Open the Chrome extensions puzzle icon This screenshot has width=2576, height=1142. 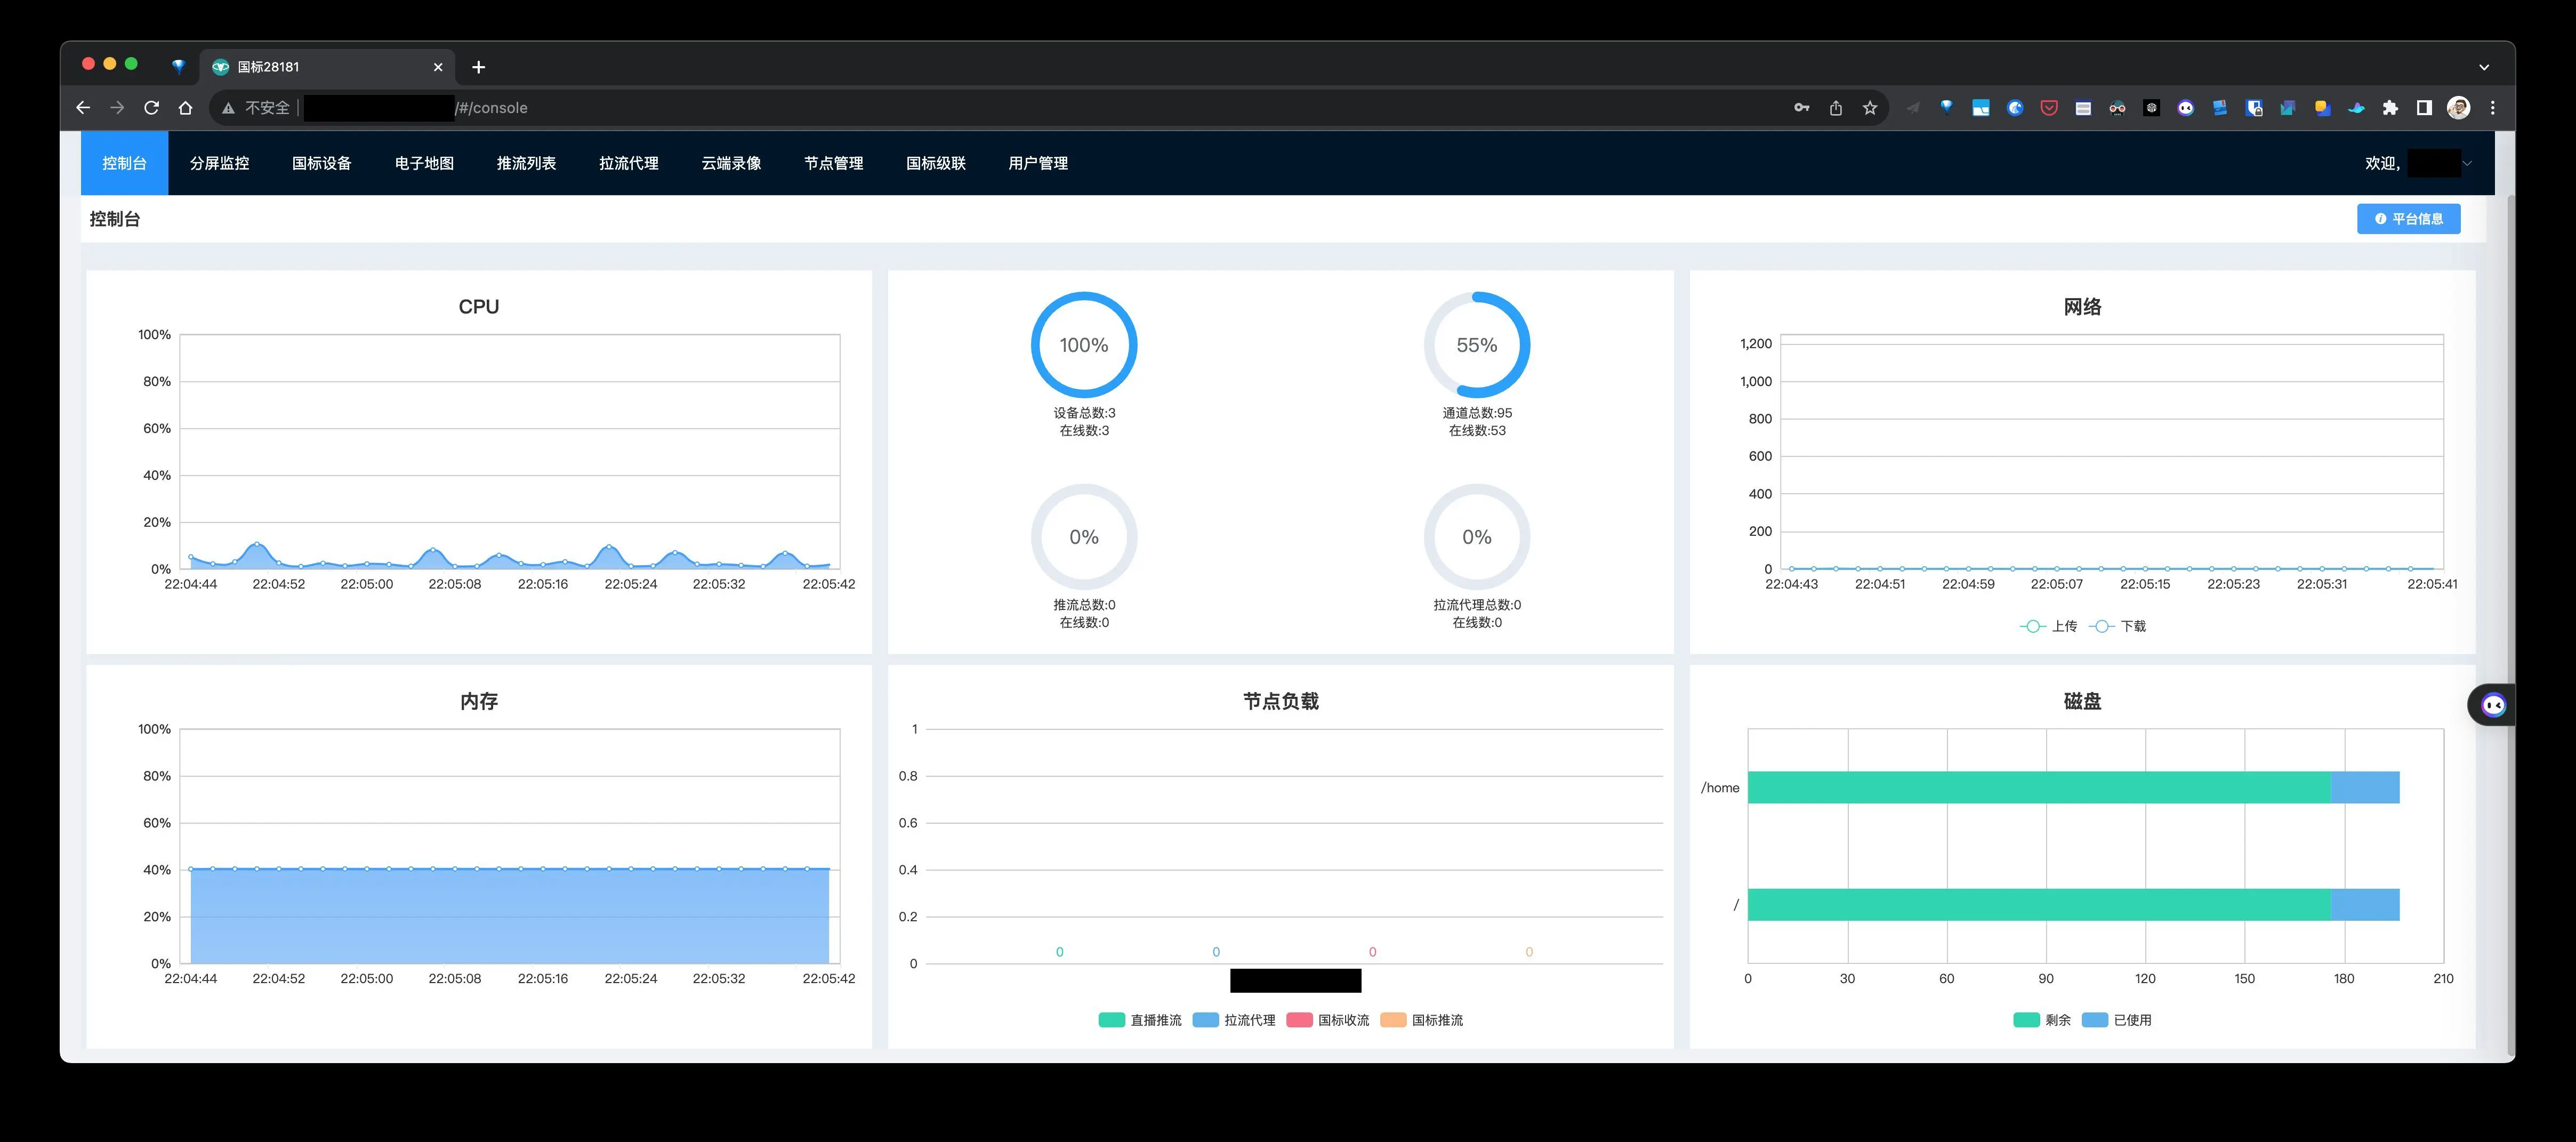tap(2390, 108)
